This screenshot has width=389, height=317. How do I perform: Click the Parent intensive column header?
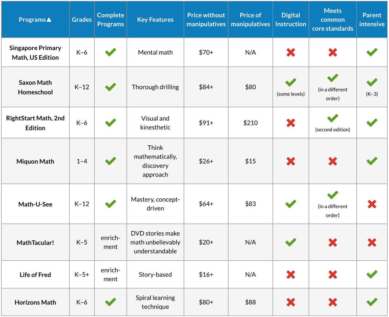pyautogui.click(x=372, y=20)
